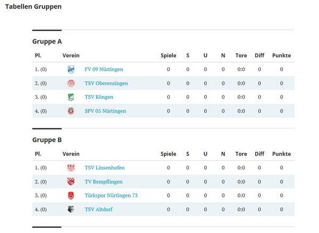Open the TSV Oberensingen team link
The width and height of the screenshot is (319, 233).
click(106, 83)
